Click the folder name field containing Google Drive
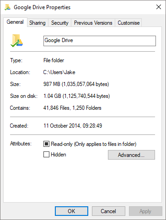The width and height of the screenshot is (166, 220). (x=100, y=41)
